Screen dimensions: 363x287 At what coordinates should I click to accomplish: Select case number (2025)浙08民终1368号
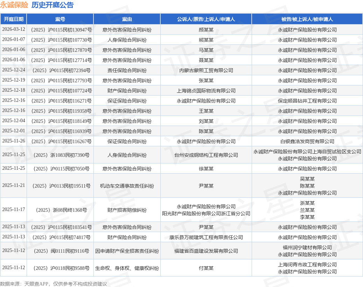[x=61, y=210]
